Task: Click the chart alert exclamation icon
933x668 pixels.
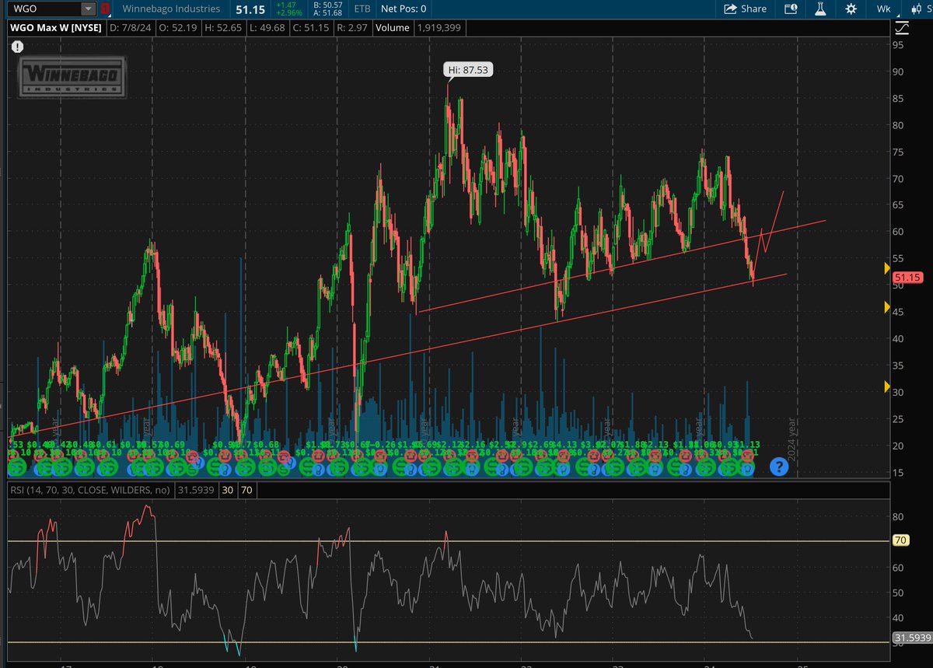Action: click(16, 46)
